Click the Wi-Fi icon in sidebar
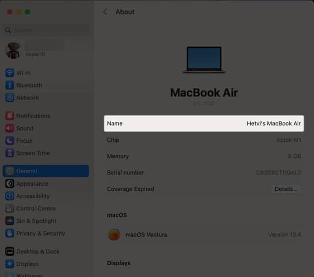 click(10, 73)
